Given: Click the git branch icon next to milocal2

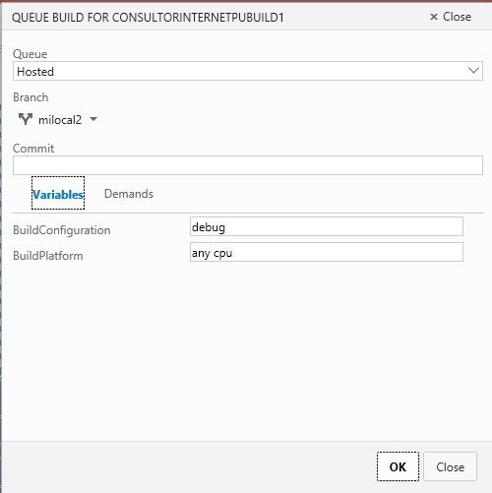Looking at the screenshot, I should [x=26, y=119].
